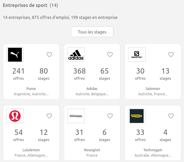
Task: Mark Rossignol as favorite with heart
Action: pyautogui.click(x=110, y=116)
